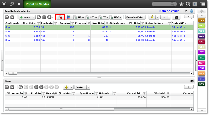The width and height of the screenshot is (209, 115).
Task: Click the Novo button
Action: click(25, 17)
